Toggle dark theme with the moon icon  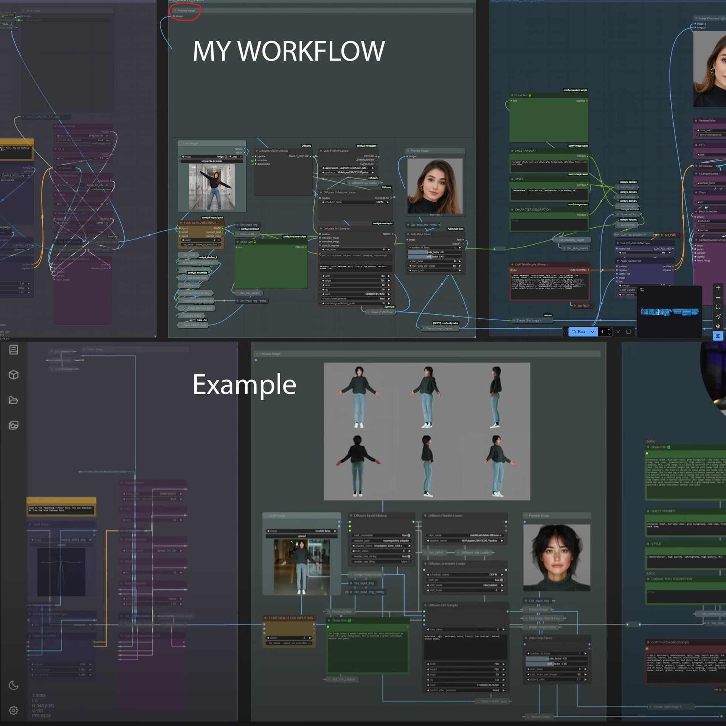click(14, 685)
